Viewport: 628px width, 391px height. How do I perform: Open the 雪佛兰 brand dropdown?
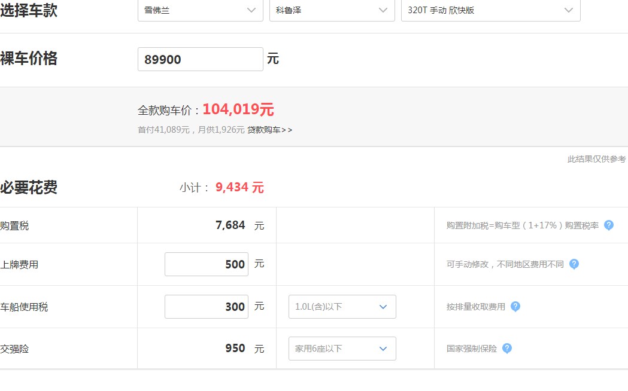(201, 10)
